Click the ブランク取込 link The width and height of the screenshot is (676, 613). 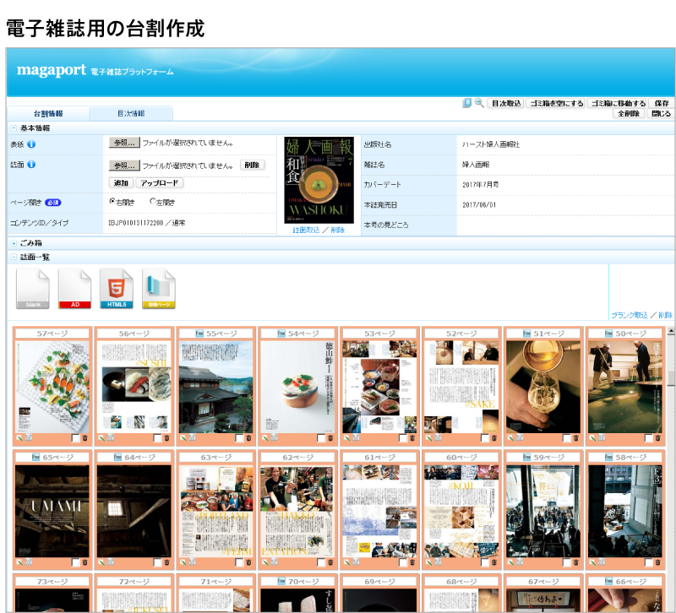[630, 314]
